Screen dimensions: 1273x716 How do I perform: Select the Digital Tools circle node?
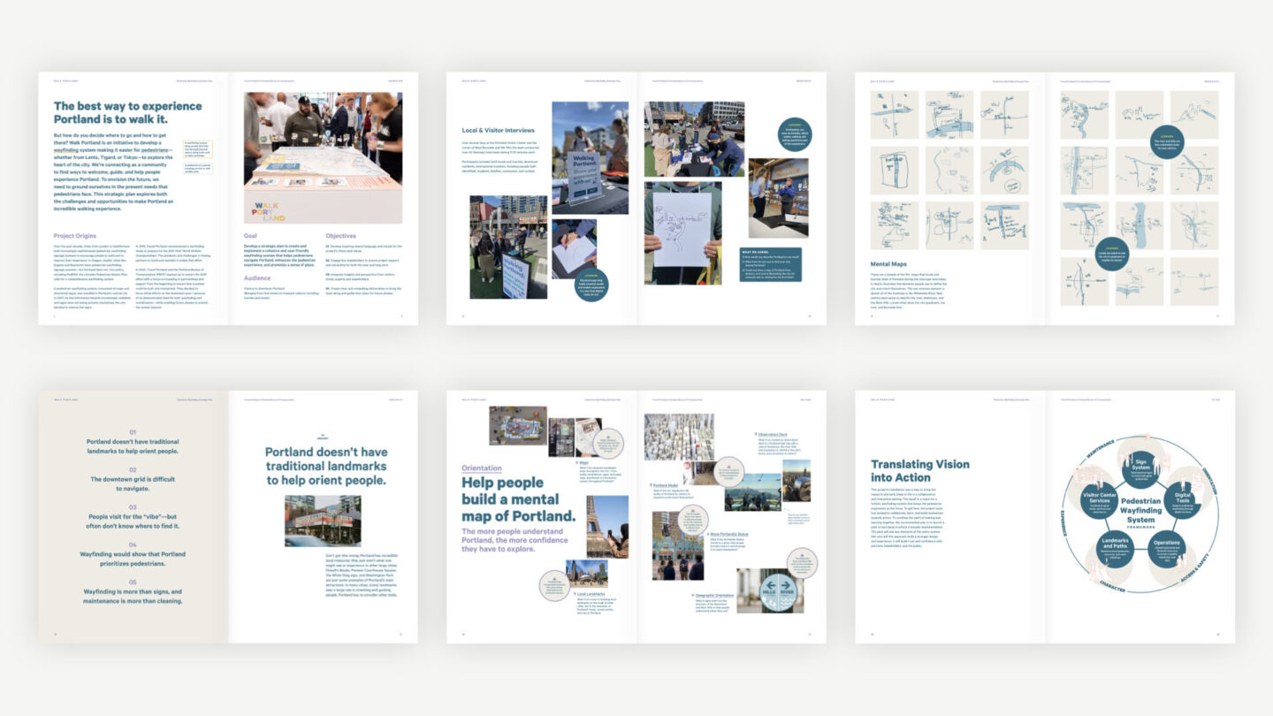tap(1183, 500)
